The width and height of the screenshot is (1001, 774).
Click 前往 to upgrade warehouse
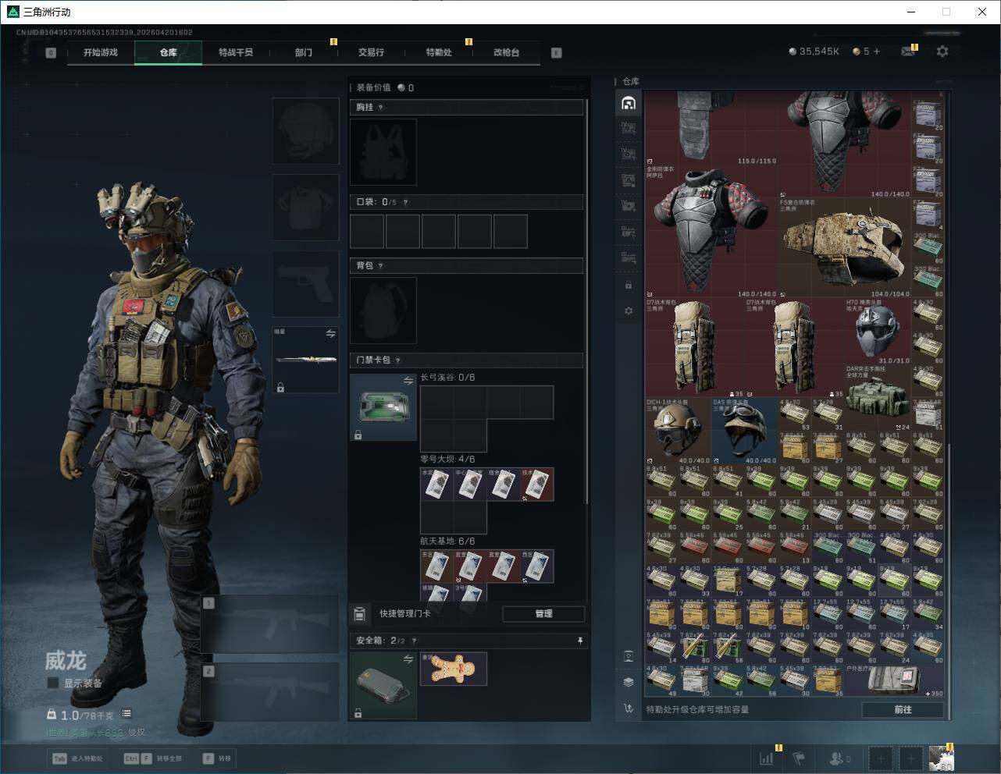903,709
